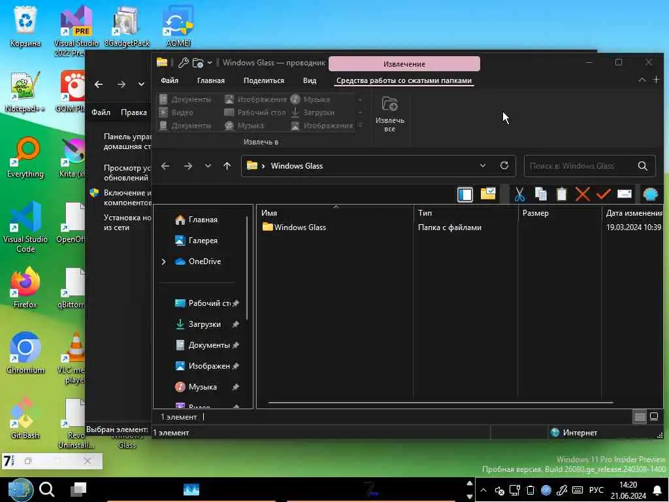Expand the folder chevron in address bar
669x502 pixels.
(263, 166)
